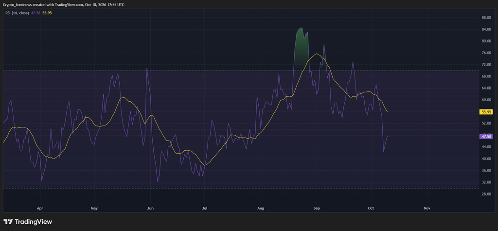Click the Nov label on time axis
The image size is (498, 231).
(x=427, y=209)
